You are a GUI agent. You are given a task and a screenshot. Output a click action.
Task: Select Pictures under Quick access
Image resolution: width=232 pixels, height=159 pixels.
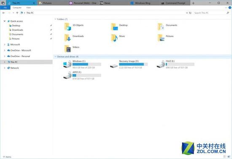click(x=16, y=39)
